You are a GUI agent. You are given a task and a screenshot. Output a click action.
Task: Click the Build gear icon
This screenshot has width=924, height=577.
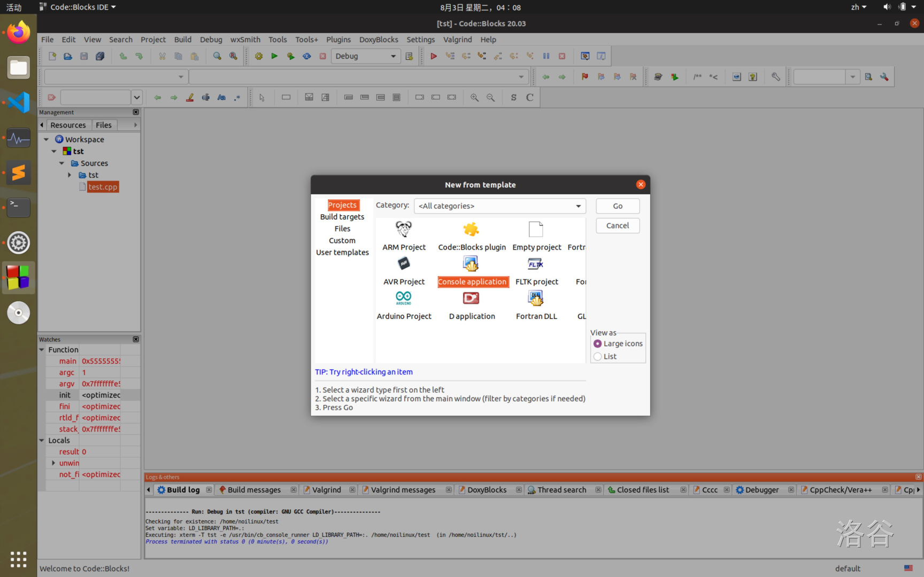pyautogui.click(x=259, y=56)
